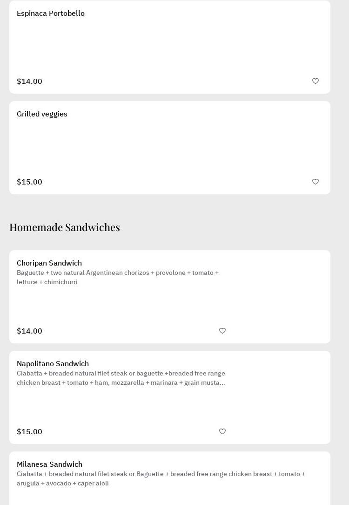This screenshot has width=349, height=505.
Task: Open the Milanesa Sandwich title
Action: tap(49, 464)
